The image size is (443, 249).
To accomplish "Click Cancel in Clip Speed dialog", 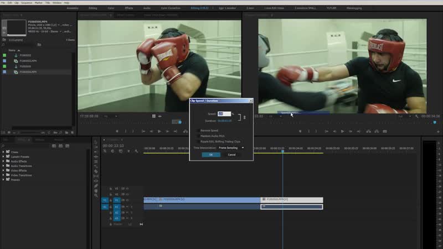I will point(231,155).
